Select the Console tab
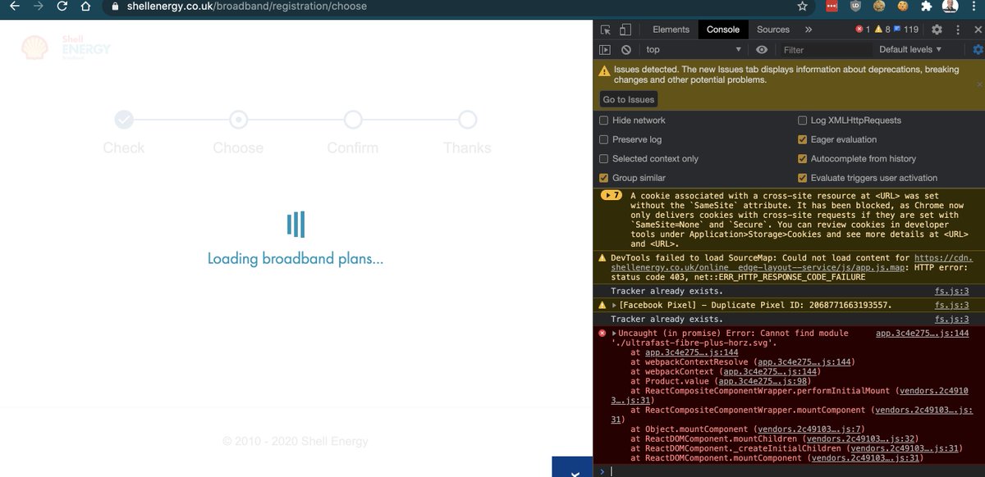Image resolution: width=985 pixels, height=477 pixels. pyautogui.click(x=723, y=30)
